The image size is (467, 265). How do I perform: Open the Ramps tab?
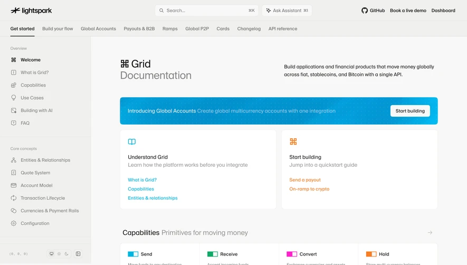tap(170, 29)
